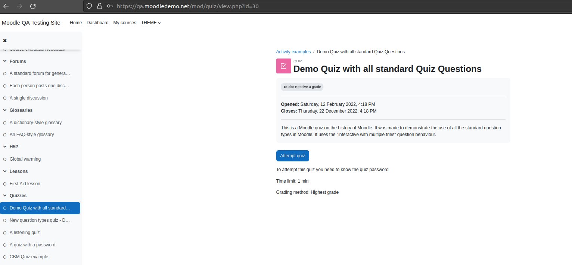Open First Aid lesson
The image size is (572, 265).
[x=25, y=184]
